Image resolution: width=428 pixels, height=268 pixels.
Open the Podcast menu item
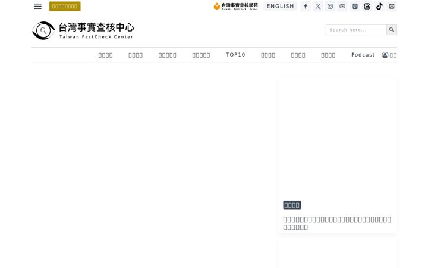point(363,55)
